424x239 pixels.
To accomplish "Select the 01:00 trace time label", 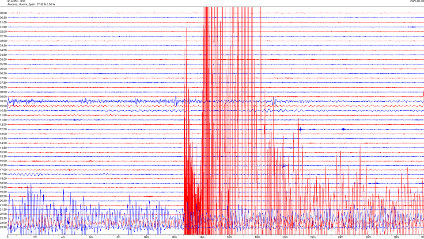I will click(3, 22).
